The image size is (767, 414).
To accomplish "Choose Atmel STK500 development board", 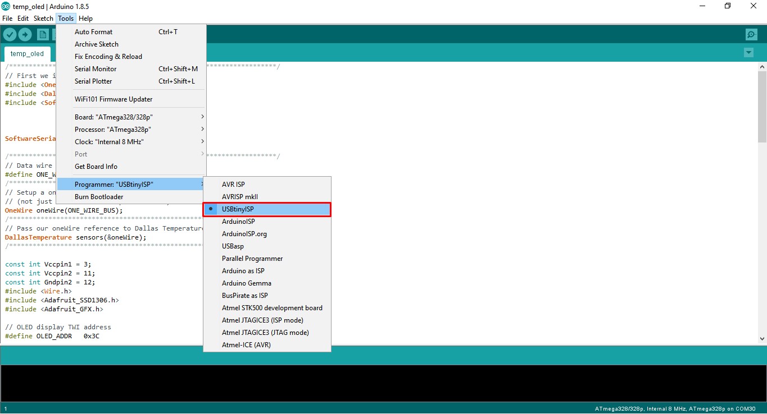I will point(267,308).
